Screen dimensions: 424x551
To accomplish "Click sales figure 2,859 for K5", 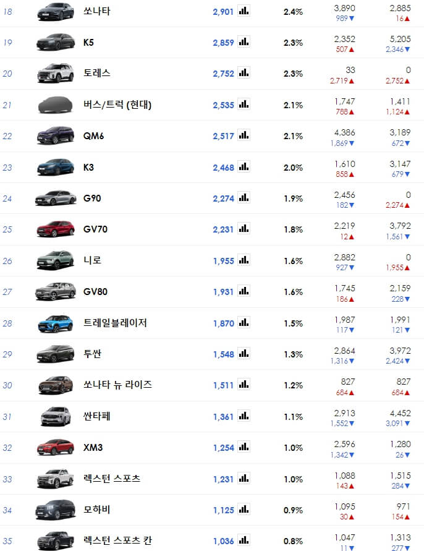I will click(223, 43).
